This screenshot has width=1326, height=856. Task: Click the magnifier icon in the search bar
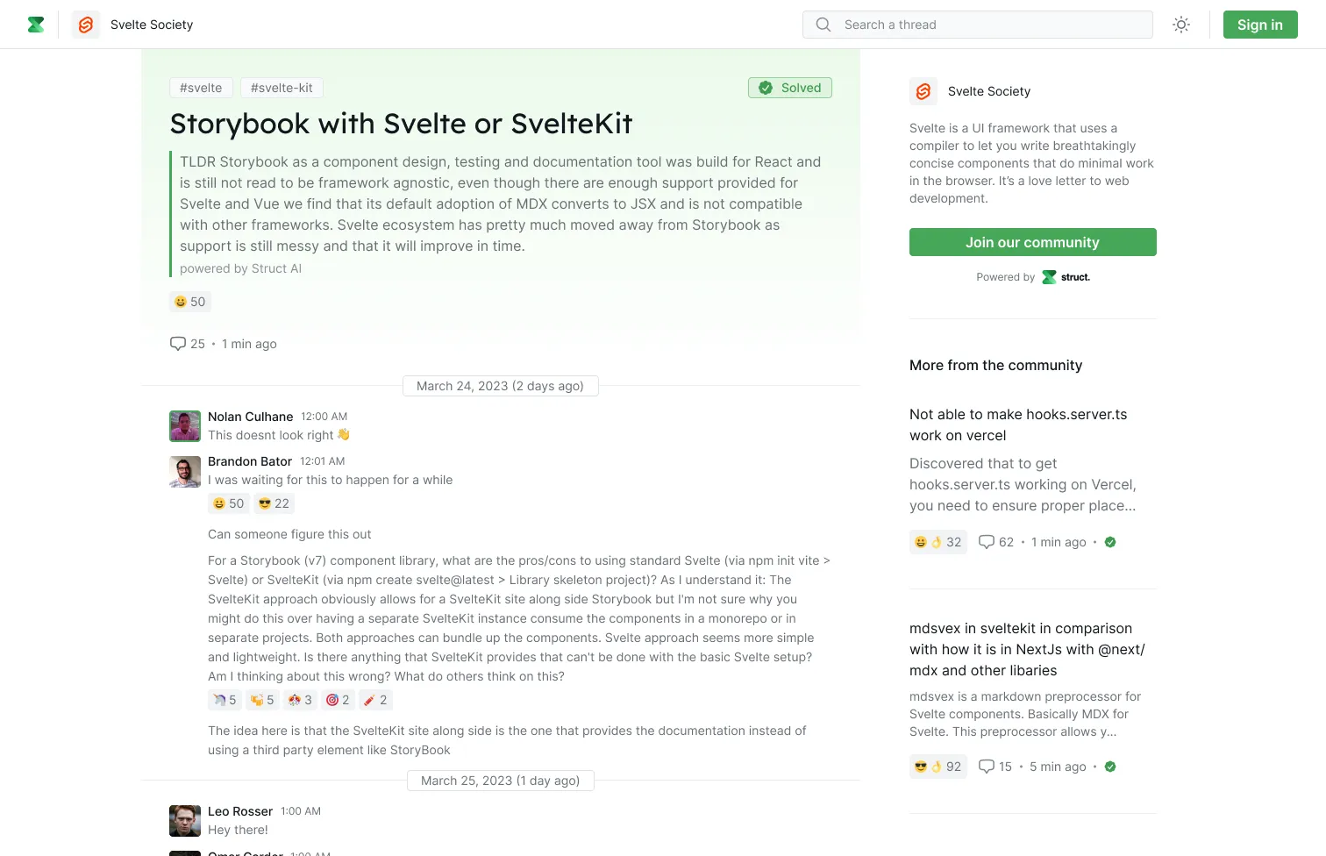823,25
